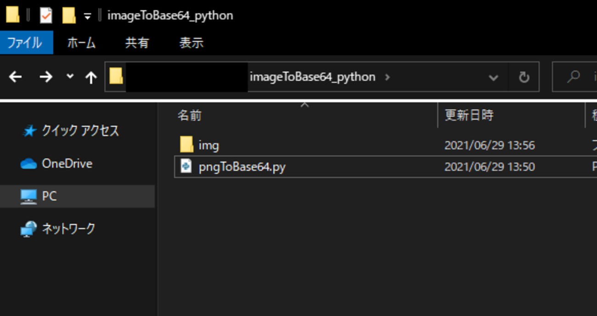The image size is (597, 316).
Task: Open the recent locations dropdown arrow
Action: coord(70,76)
